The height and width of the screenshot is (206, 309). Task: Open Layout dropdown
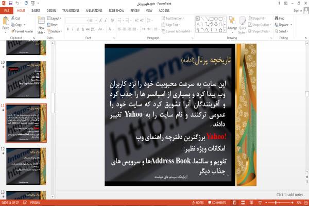[55, 19]
